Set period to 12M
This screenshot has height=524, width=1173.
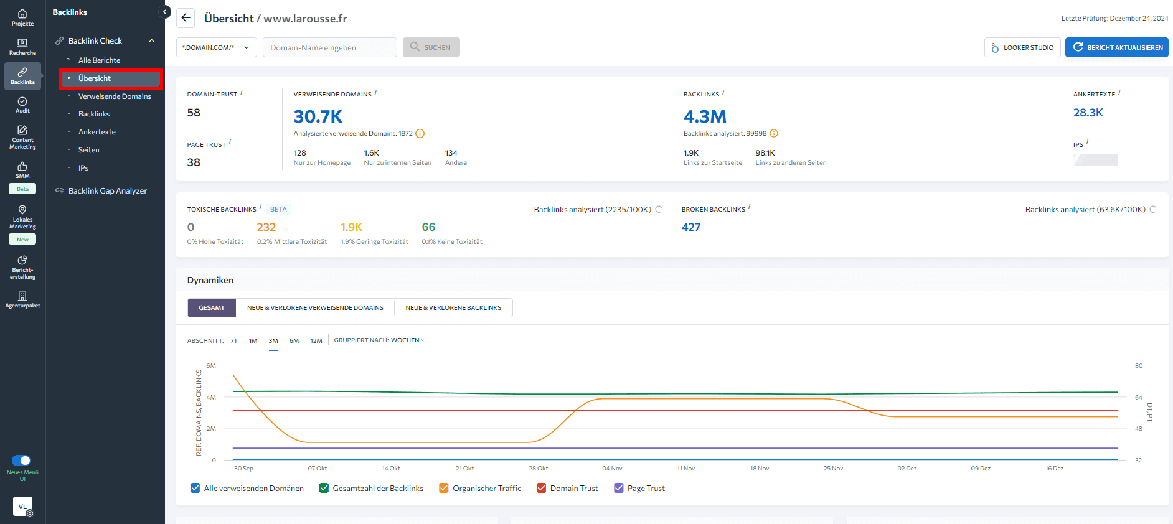tap(316, 341)
